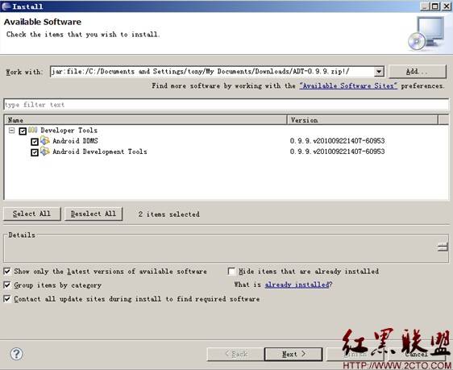Click the Select All button
This screenshot has width=453, height=370.
(31, 214)
